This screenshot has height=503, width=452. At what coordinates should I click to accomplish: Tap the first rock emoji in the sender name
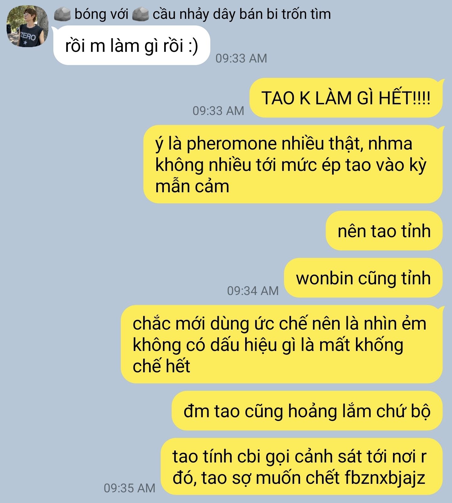coord(62,14)
